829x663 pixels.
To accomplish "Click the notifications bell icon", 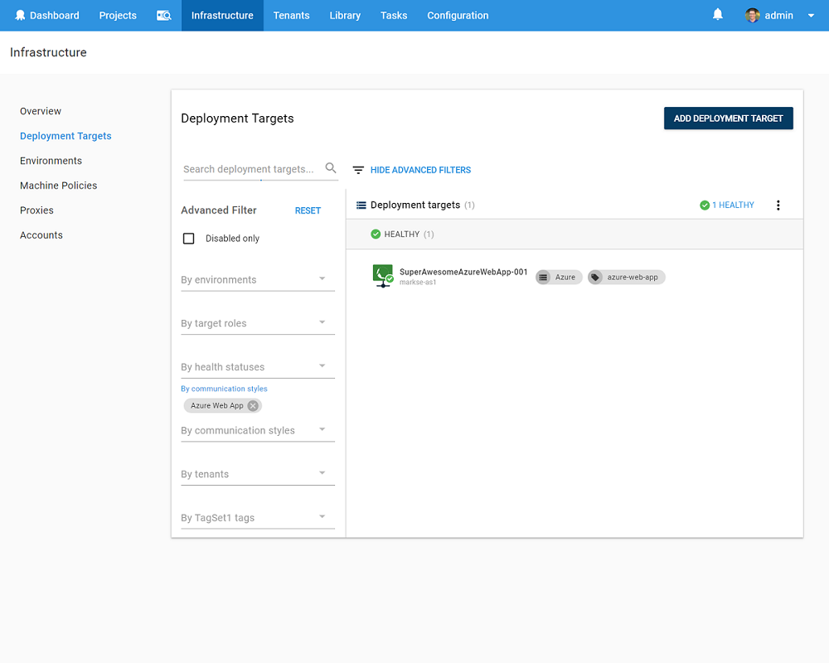I will [718, 15].
